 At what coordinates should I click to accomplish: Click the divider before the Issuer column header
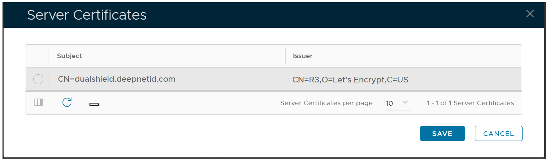[285, 56]
